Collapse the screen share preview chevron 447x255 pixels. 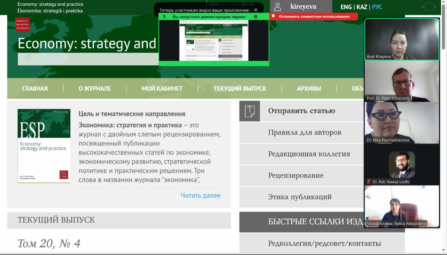[x=214, y=63]
